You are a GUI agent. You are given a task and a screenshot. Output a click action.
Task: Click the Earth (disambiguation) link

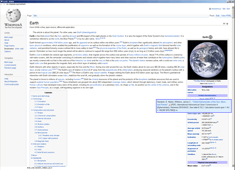point(86,32)
